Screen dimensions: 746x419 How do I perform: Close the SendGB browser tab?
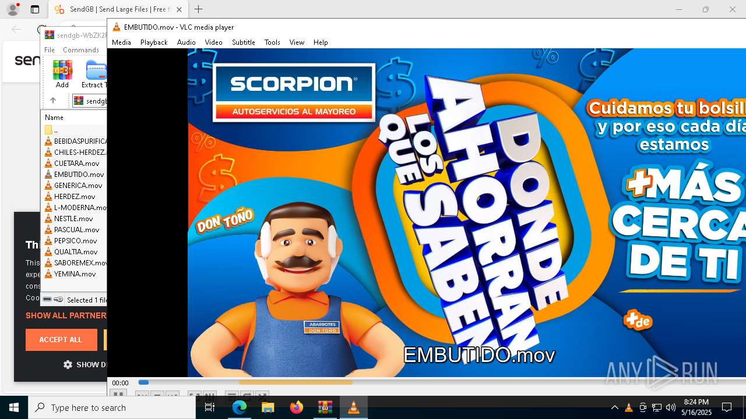click(x=179, y=9)
